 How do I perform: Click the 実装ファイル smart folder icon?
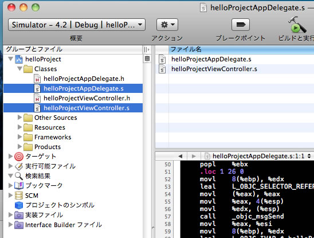click(x=19, y=215)
